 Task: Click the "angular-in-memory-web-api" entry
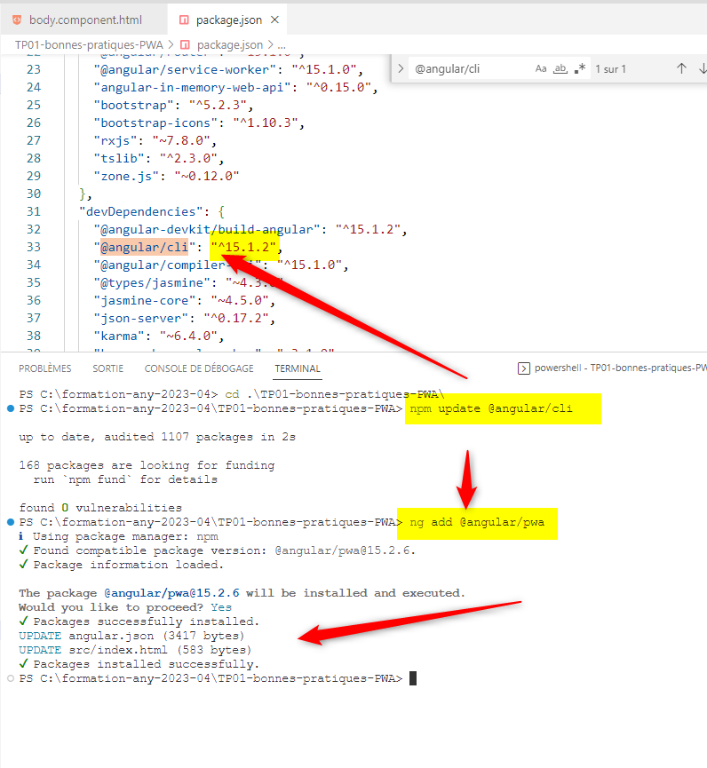235,87
